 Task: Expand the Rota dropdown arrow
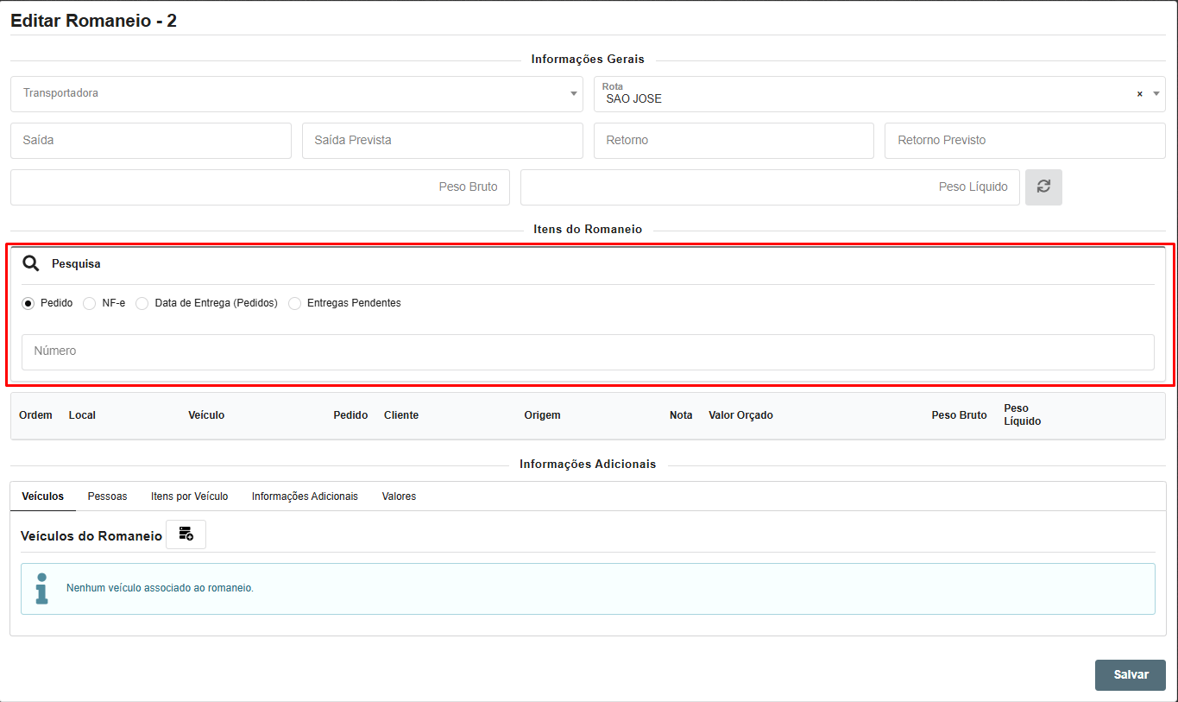(x=1156, y=94)
